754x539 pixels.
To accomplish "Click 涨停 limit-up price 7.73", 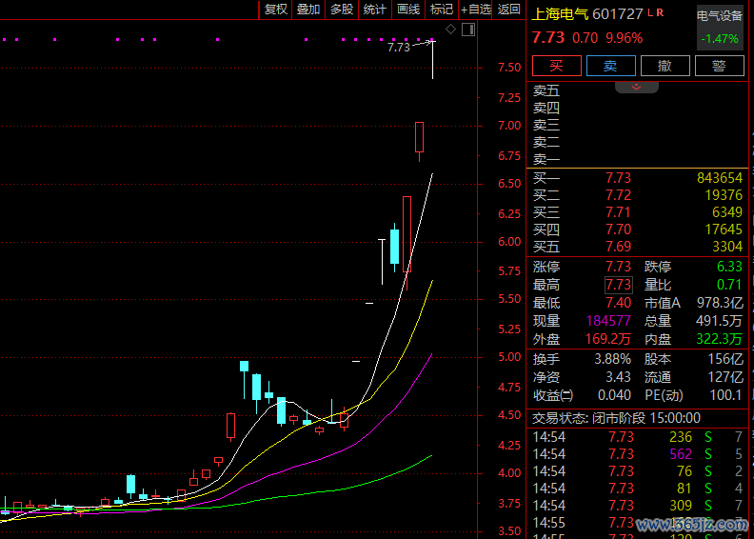I will [x=618, y=267].
